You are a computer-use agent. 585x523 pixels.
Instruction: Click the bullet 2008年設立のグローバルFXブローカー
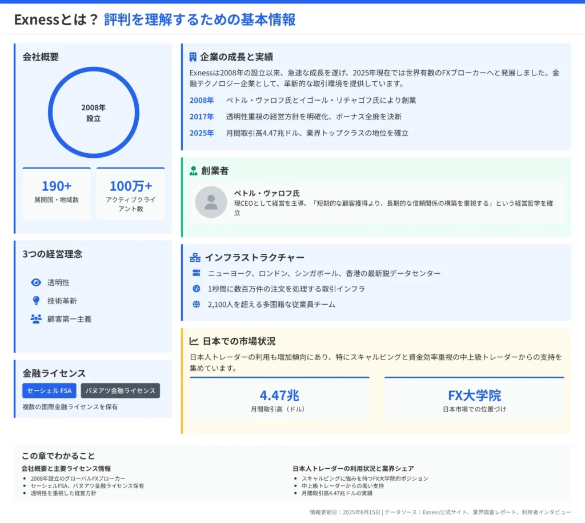coord(78,478)
